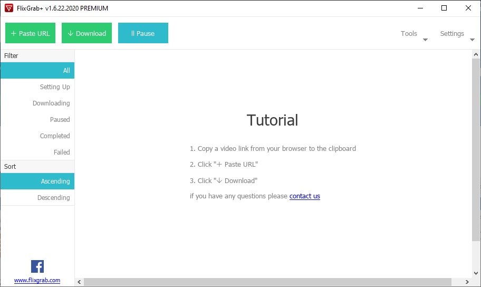Follow the contact us link

pos(305,196)
